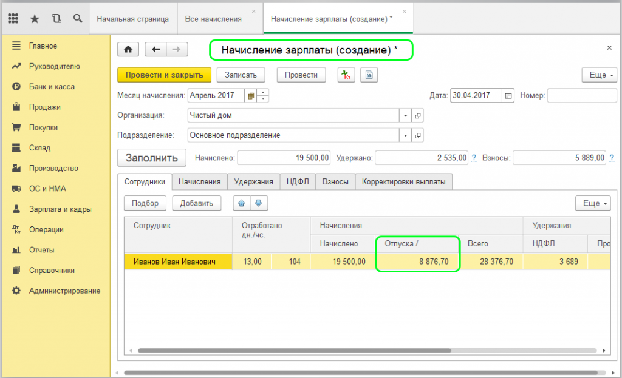Click the Номер input field
622x378 pixels.
point(578,95)
